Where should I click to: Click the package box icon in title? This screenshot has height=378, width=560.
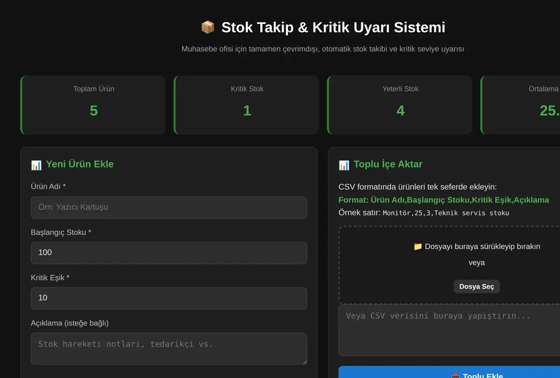pyautogui.click(x=208, y=27)
